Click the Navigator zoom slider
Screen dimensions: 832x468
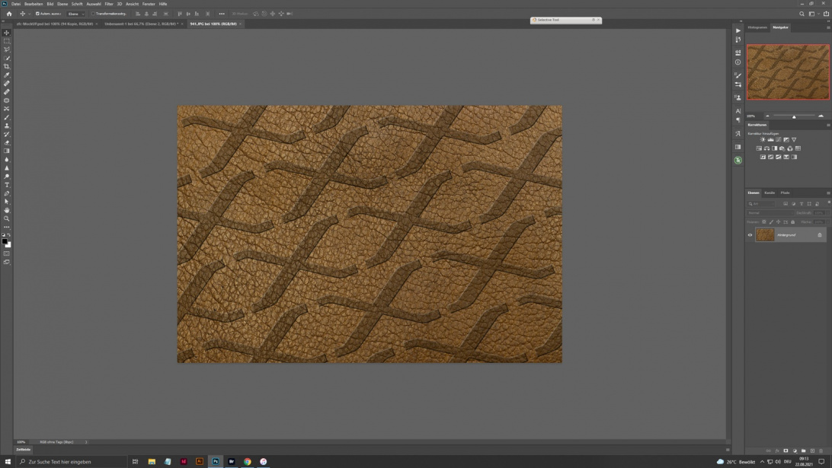[x=794, y=116]
